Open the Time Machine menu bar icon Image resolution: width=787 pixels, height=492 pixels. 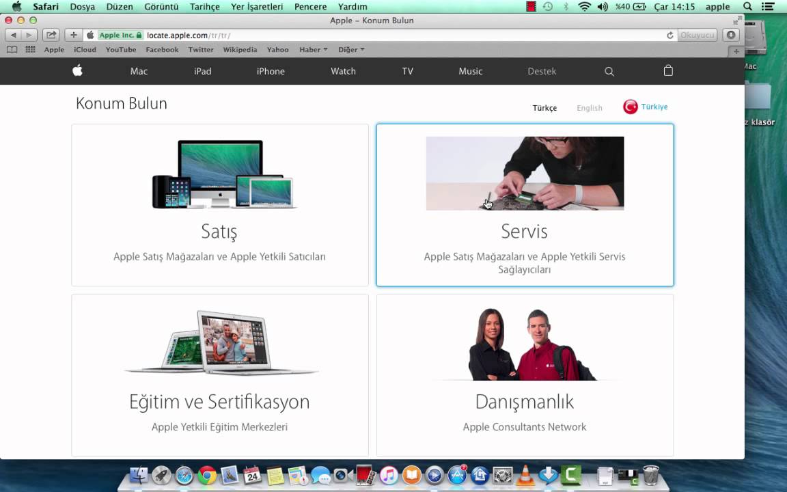pyautogui.click(x=548, y=7)
